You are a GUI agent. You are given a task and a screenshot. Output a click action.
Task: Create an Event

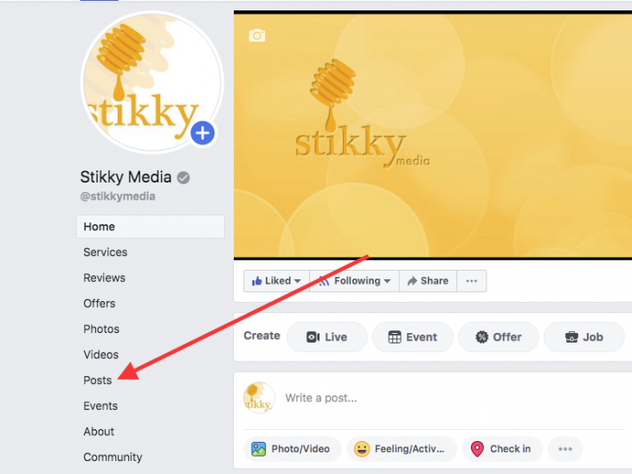(x=413, y=336)
